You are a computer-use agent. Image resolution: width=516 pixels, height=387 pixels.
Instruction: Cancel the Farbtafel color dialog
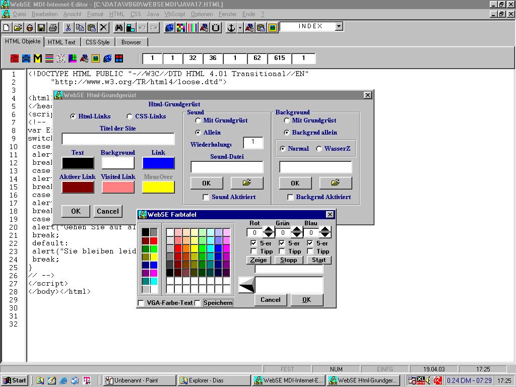coord(271,300)
